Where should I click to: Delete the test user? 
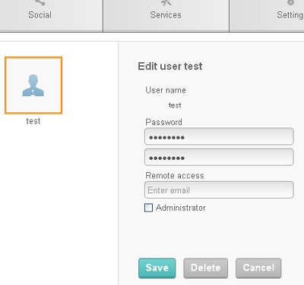[x=206, y=268]
